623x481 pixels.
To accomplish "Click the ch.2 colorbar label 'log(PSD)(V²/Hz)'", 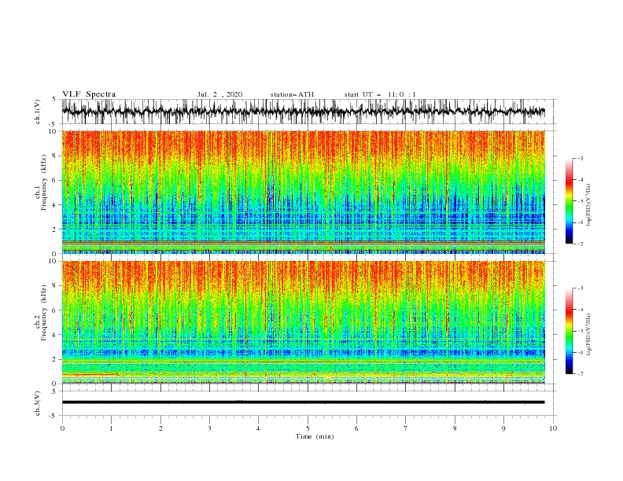I will (589, 335).
